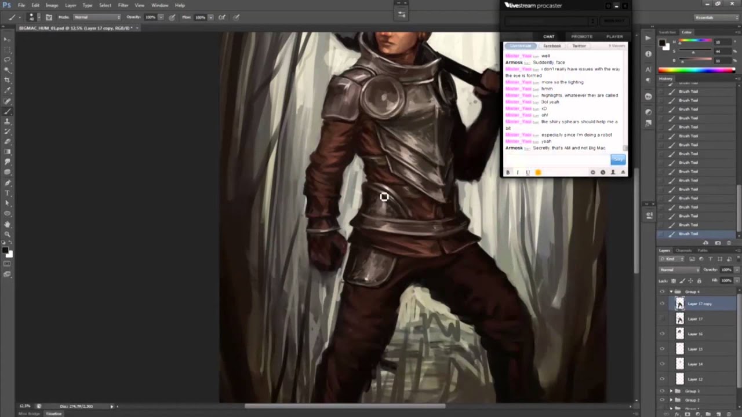This screenshot has height=417, width=742.
Task: Select the Lasso tool in the toolbox
Action: (x=8, y=60)
